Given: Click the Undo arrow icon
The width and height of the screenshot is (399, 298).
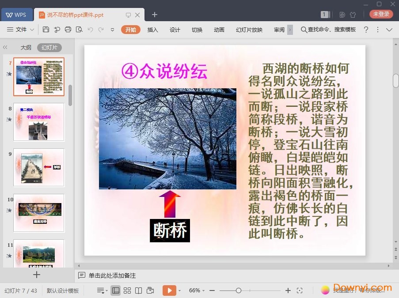Looking at the screenshot, I should pyautogui.click(x=90, y=30).
